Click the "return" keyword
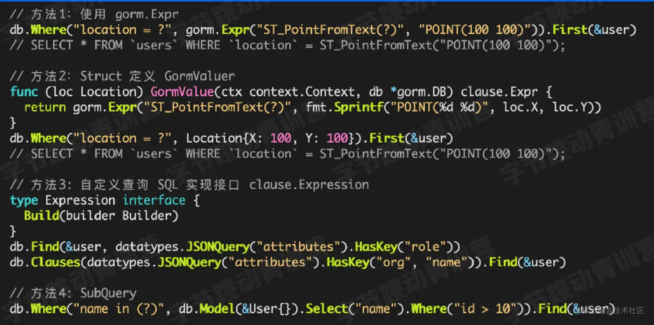The height and width of the screenshot is (325, 654). pos(45,107)
